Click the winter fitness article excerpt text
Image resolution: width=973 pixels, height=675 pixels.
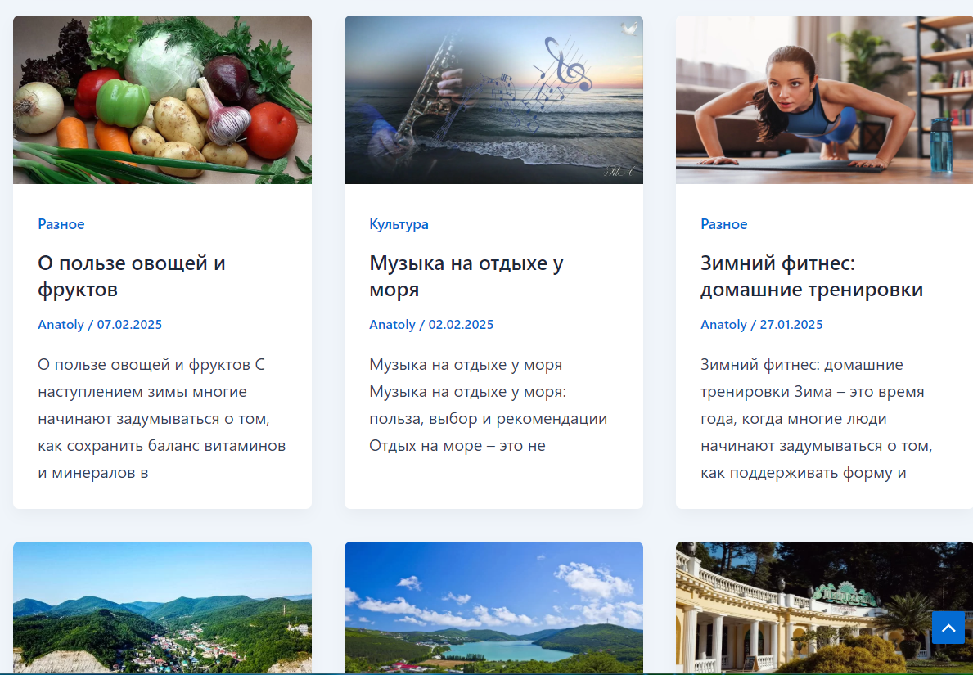click(x=817, y=418)
